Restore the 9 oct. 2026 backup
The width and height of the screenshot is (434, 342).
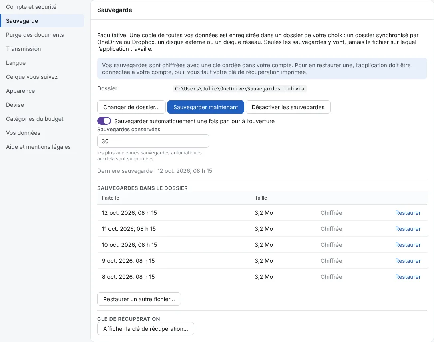click(x=408, y=261)
